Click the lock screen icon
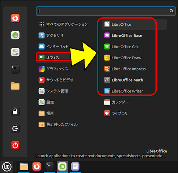 [x=15, y=111]
